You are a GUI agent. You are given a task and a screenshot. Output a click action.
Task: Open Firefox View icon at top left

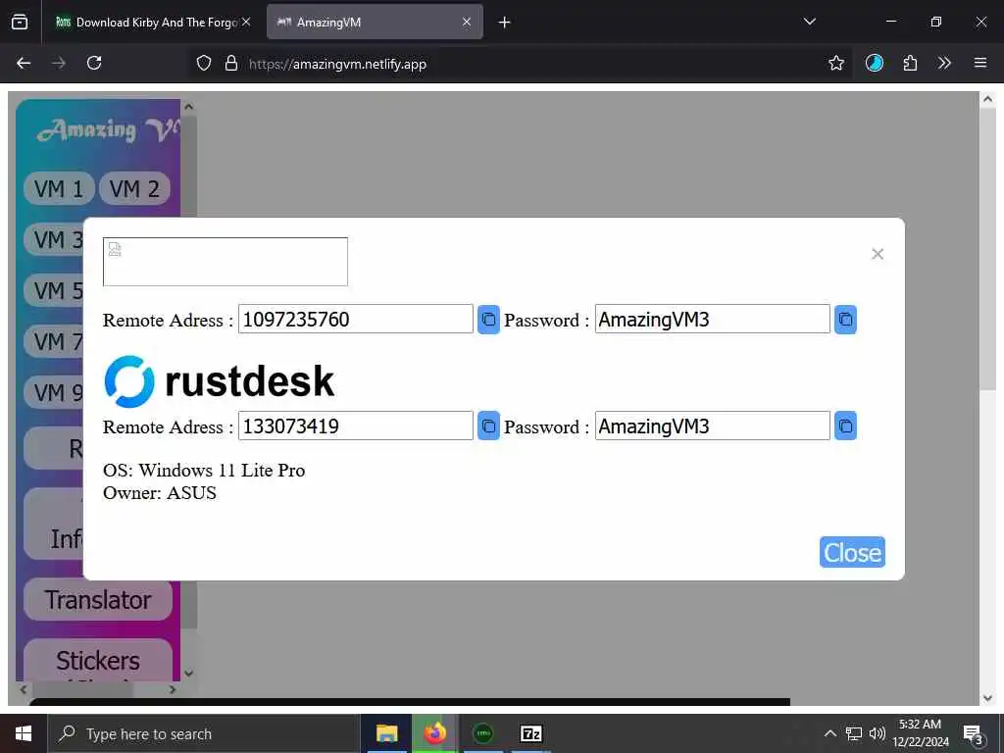point(20,23)
